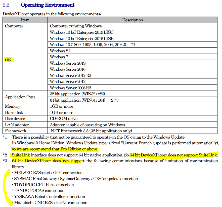The height and width of the screenshot is (207, 222).
Task: Click the "LAN adapter" item cell
Action: 25,125
